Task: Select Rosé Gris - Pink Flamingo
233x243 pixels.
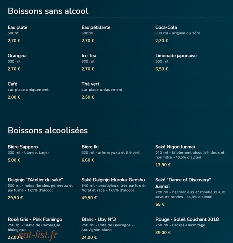Action: point(35,219)
